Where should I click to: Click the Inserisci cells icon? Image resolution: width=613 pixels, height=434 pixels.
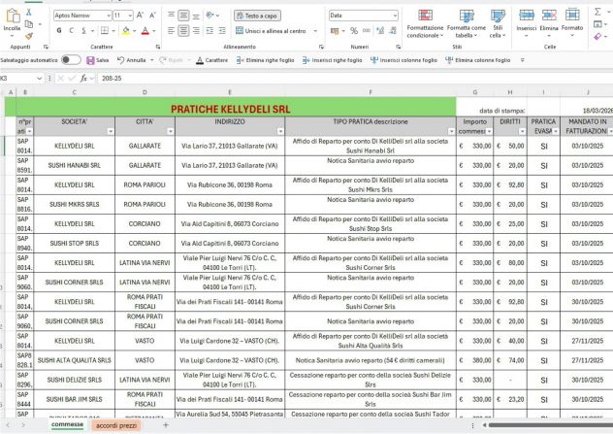coord(527,16)
